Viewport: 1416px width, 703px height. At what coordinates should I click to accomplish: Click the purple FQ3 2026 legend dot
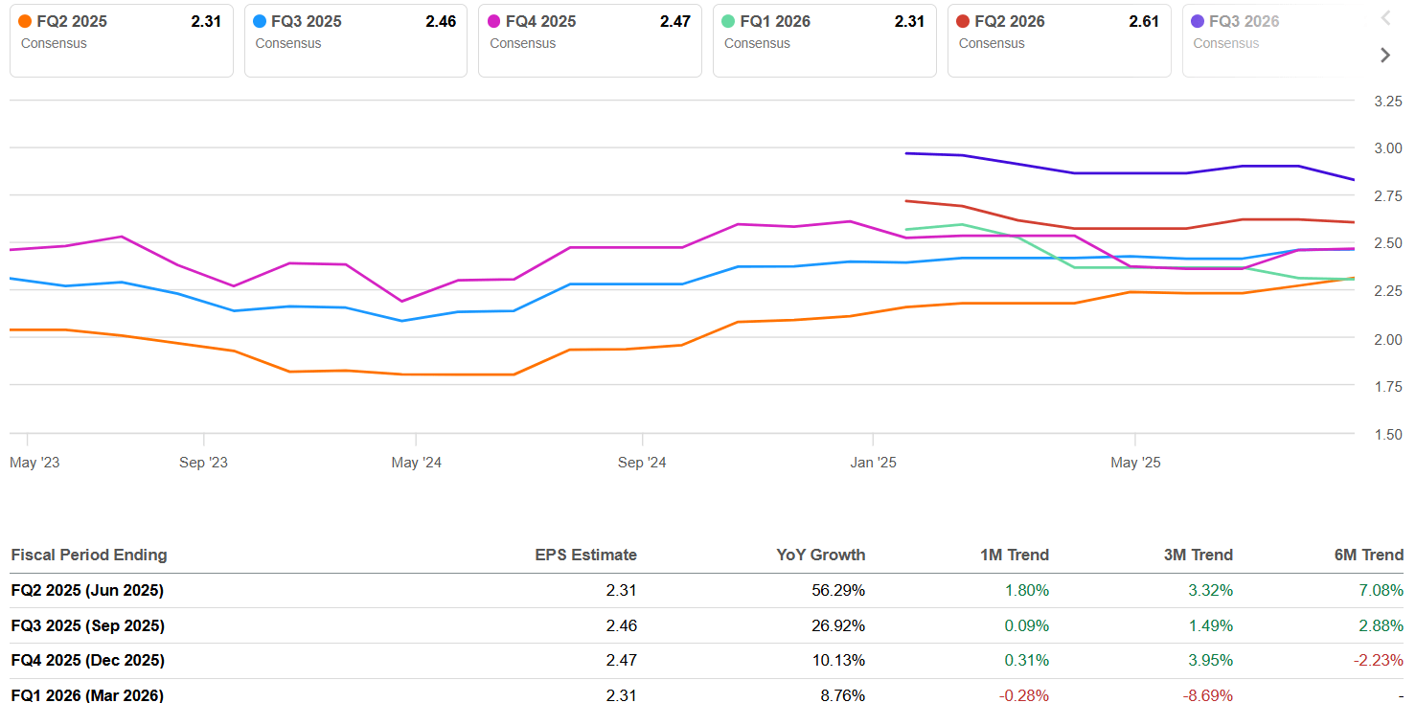1198,21
